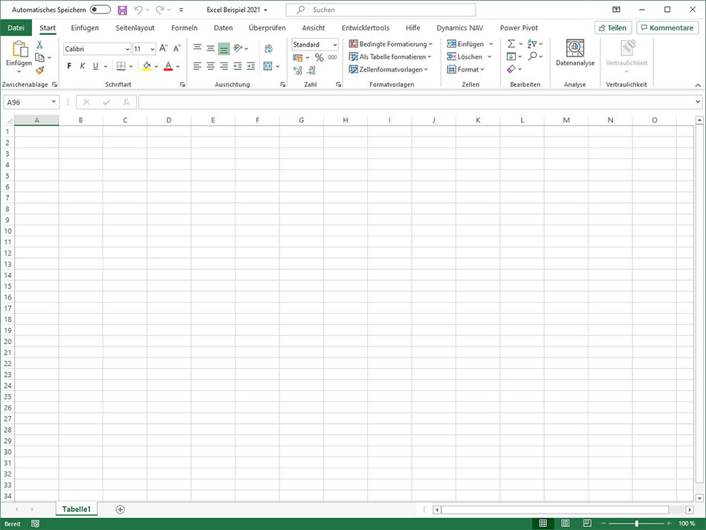Click the Undo arrow icon
The width and height of the screenshot is (706, 530).
138,10
